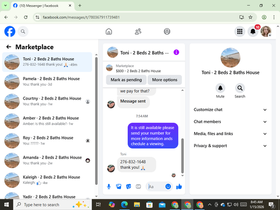Go to the Home feed icon
This screenshot has width=280, height=210.
(x=109, y=31)
